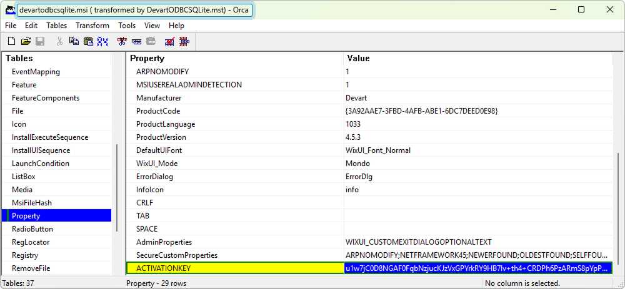Click the 'Property - 29 rows' status text

tap(156, 284)
